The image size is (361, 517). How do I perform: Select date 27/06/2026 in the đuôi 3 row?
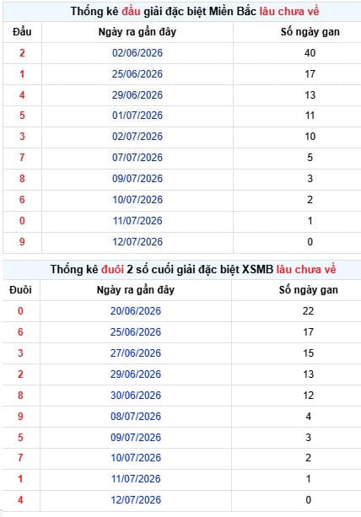click(x=136, y=353)
